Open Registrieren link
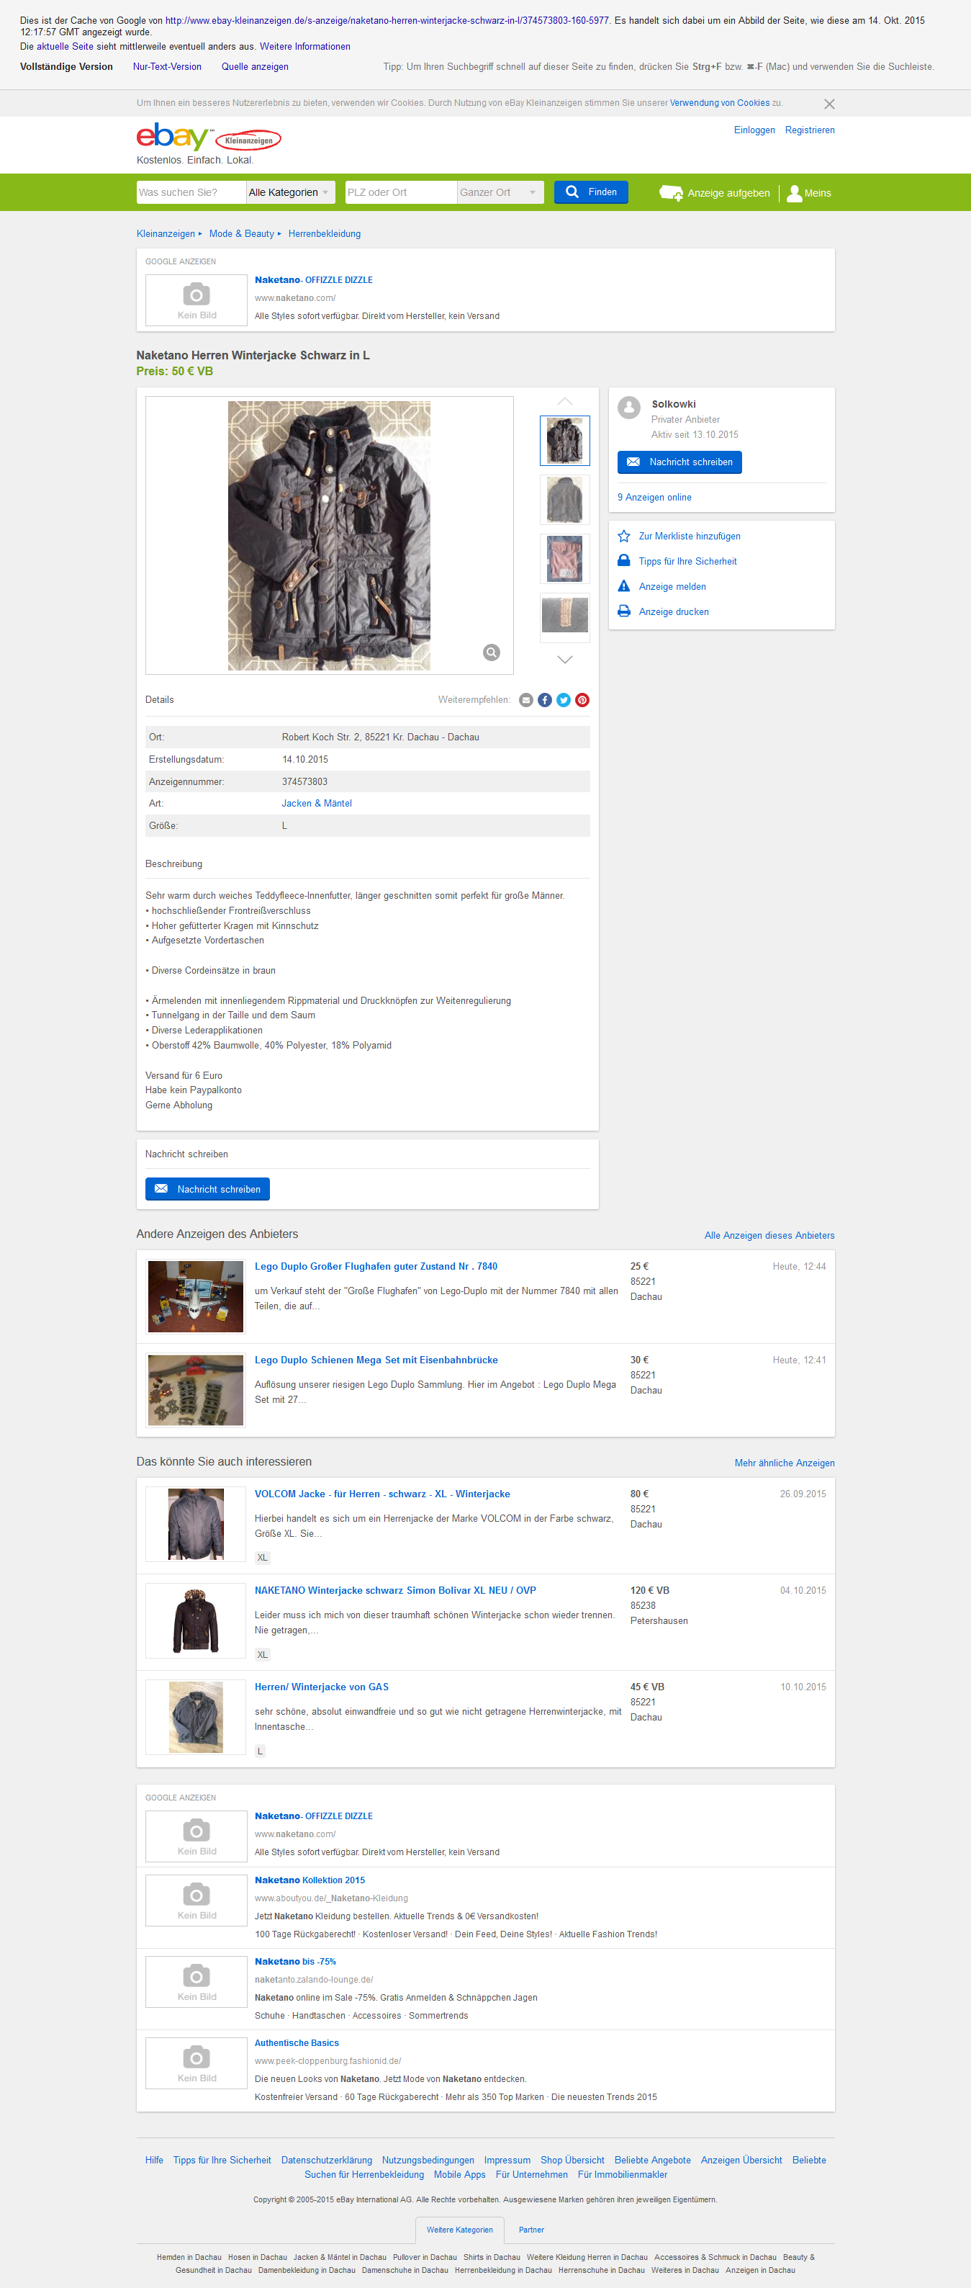Screen dimensions: 971x2288 point(810,130)
